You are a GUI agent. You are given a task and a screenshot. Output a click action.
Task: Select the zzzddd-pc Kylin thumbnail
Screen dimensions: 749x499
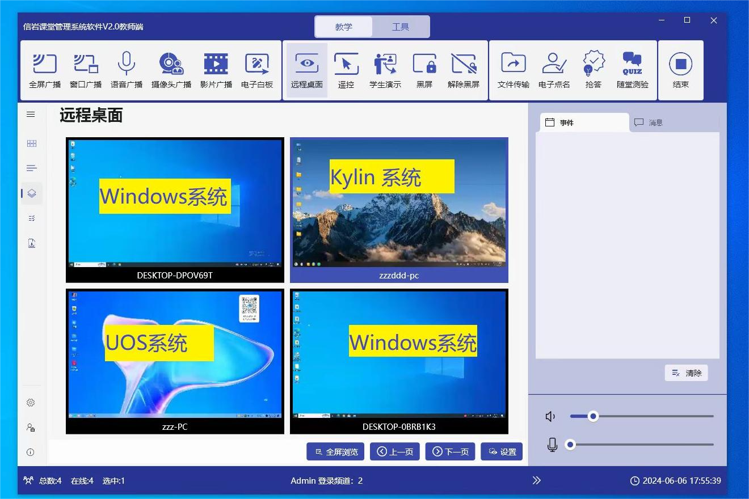point(399,210)
